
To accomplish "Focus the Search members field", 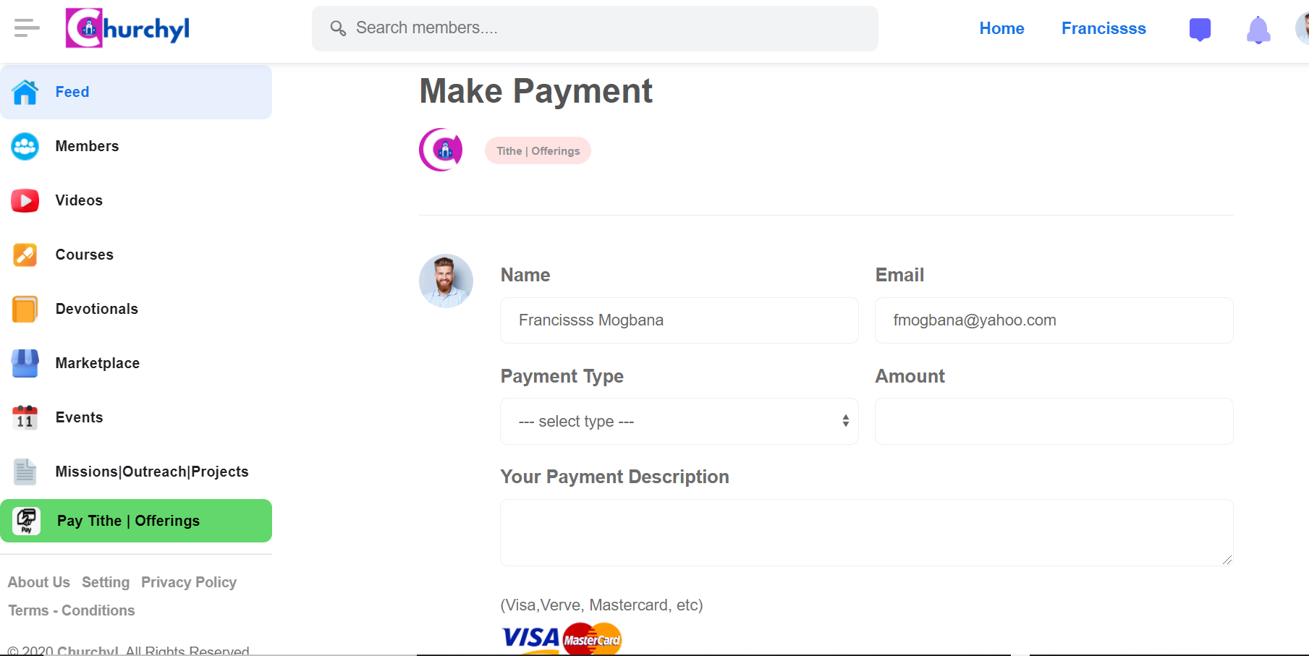I will pyautogui.click(x=595, y=28).
